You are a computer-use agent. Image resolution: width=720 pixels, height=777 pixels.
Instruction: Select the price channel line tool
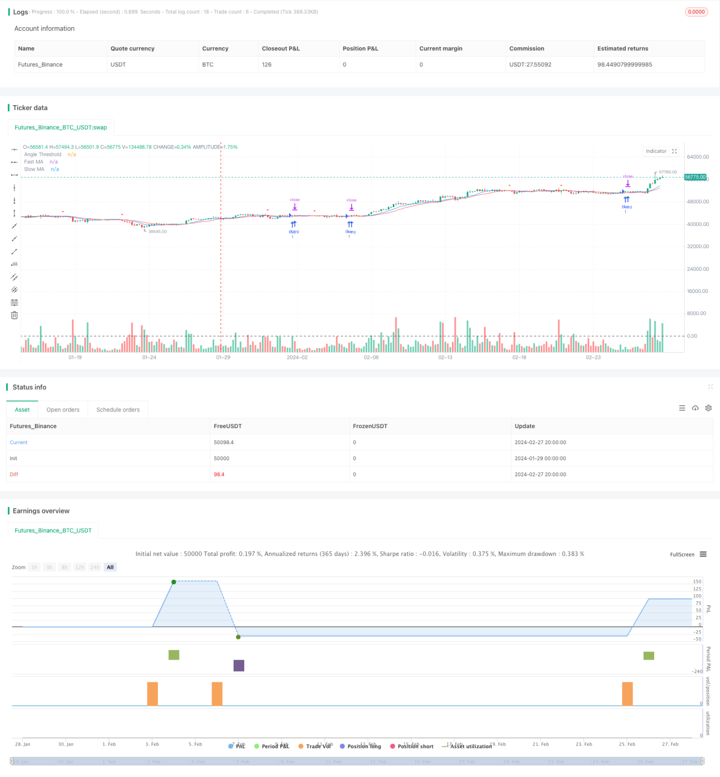pyautogui.click(x=14, y=277)
